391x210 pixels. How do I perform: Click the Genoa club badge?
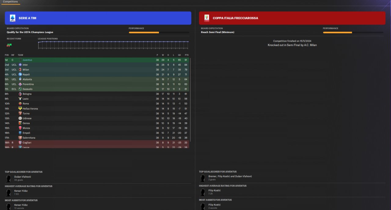[20, 123]
